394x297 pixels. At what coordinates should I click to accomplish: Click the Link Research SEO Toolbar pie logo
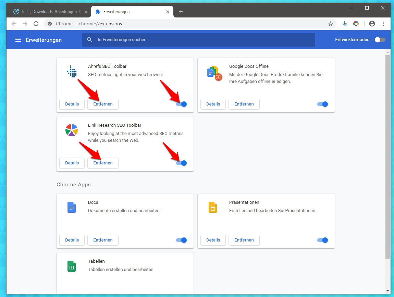pos(72,130)
